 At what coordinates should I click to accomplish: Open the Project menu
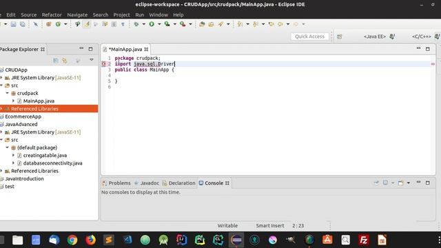point(122,15)
